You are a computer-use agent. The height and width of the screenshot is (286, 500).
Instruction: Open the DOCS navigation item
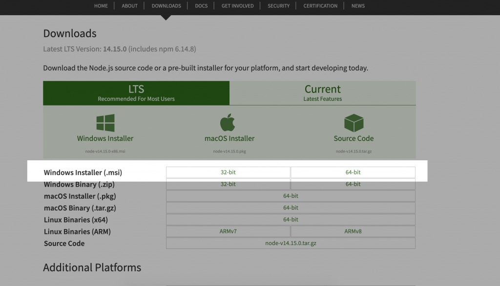[x=201, y=6]
